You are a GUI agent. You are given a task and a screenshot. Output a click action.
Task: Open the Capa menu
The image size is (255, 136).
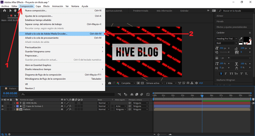coord(38,6)
